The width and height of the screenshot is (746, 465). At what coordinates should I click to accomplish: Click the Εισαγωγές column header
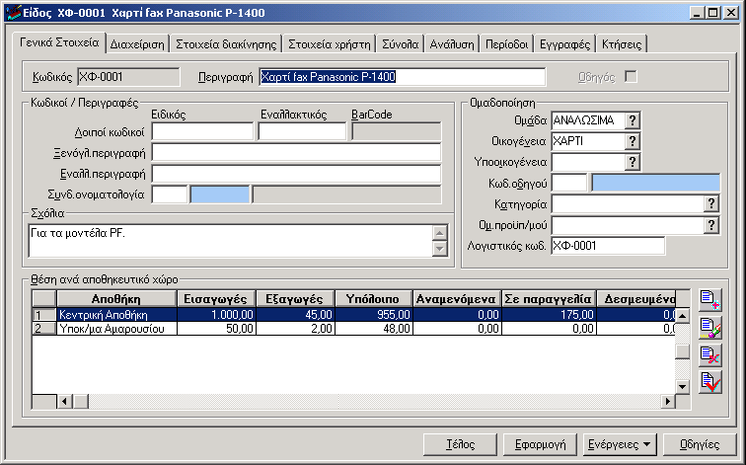(216, 299)
